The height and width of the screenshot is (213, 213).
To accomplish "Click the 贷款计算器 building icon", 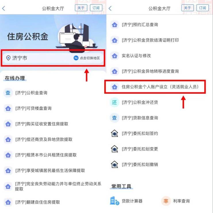I will pyautogui.click(x=114, y=201).
